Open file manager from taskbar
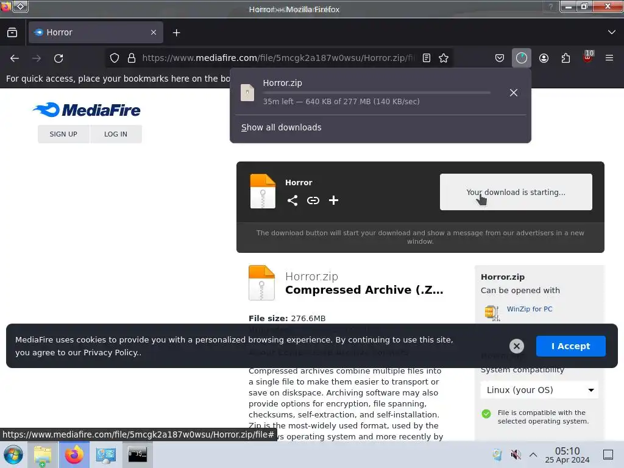 pos(43,455)
